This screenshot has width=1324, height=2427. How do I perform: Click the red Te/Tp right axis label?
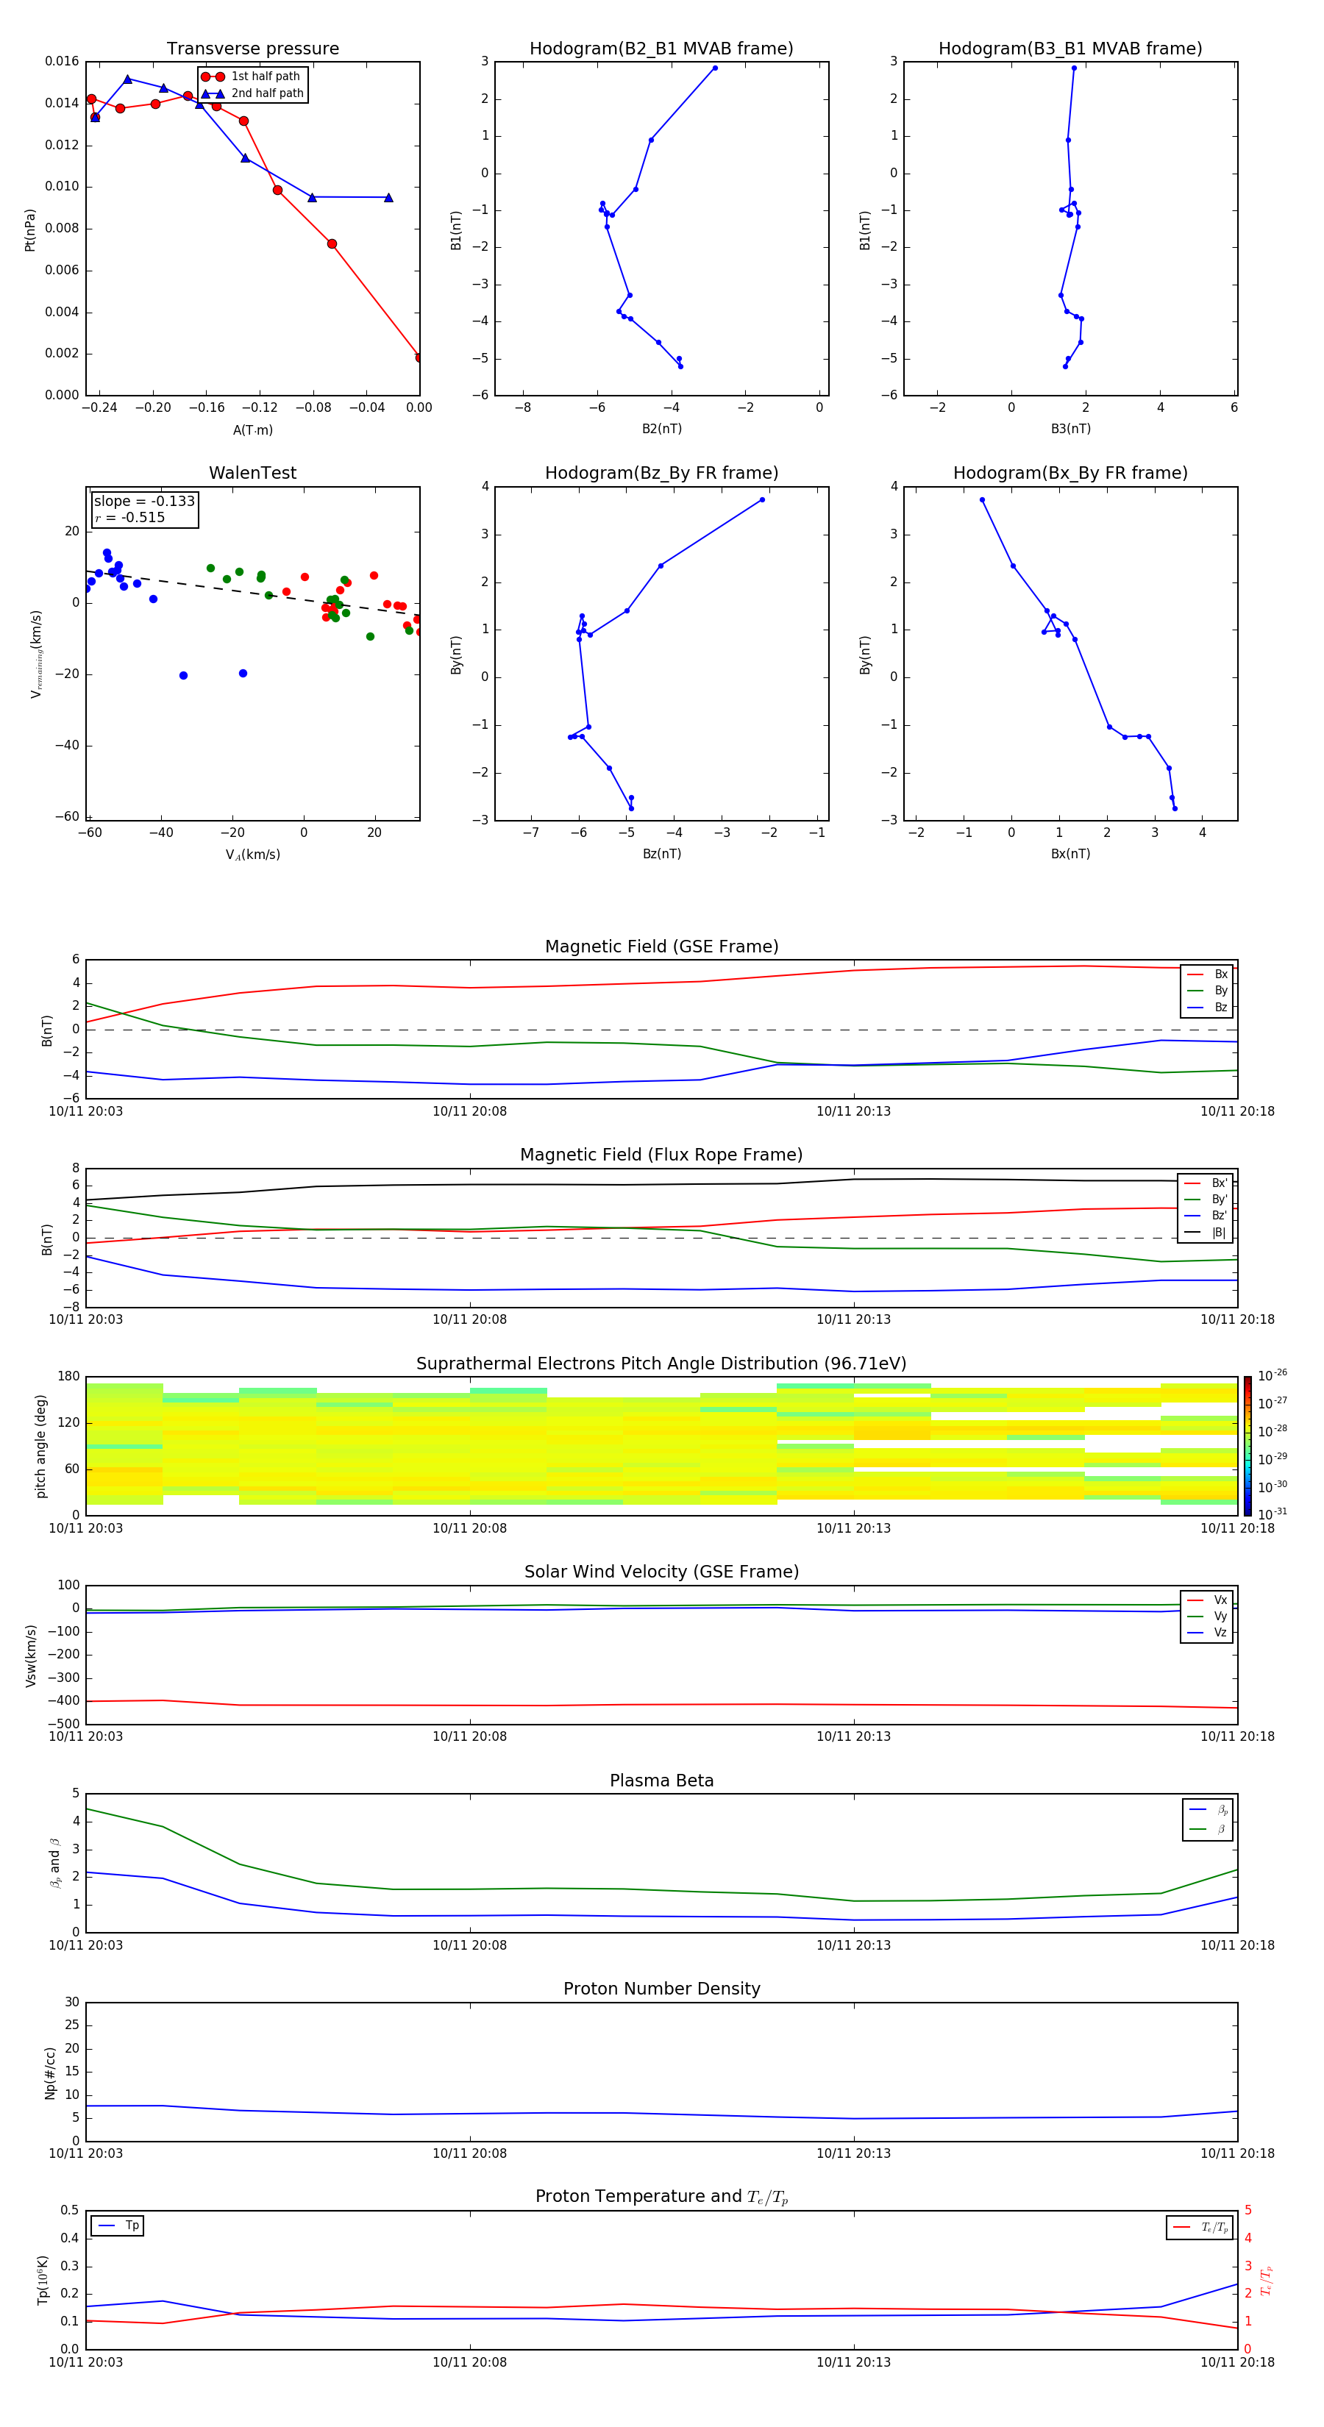1267,2280
